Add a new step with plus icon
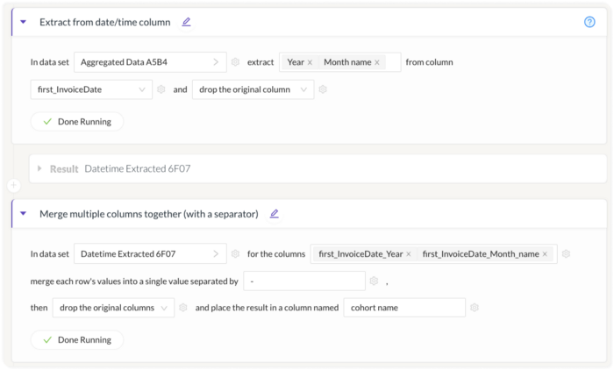Image resolution: width=614 pixels, height=370 pixels. click(14, 185)
